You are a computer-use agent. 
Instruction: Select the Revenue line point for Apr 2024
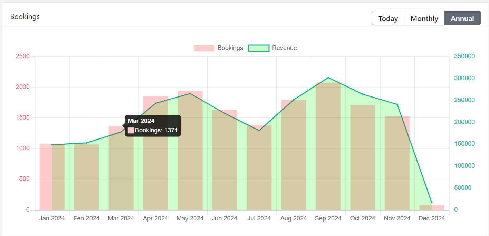coord(156,103)
